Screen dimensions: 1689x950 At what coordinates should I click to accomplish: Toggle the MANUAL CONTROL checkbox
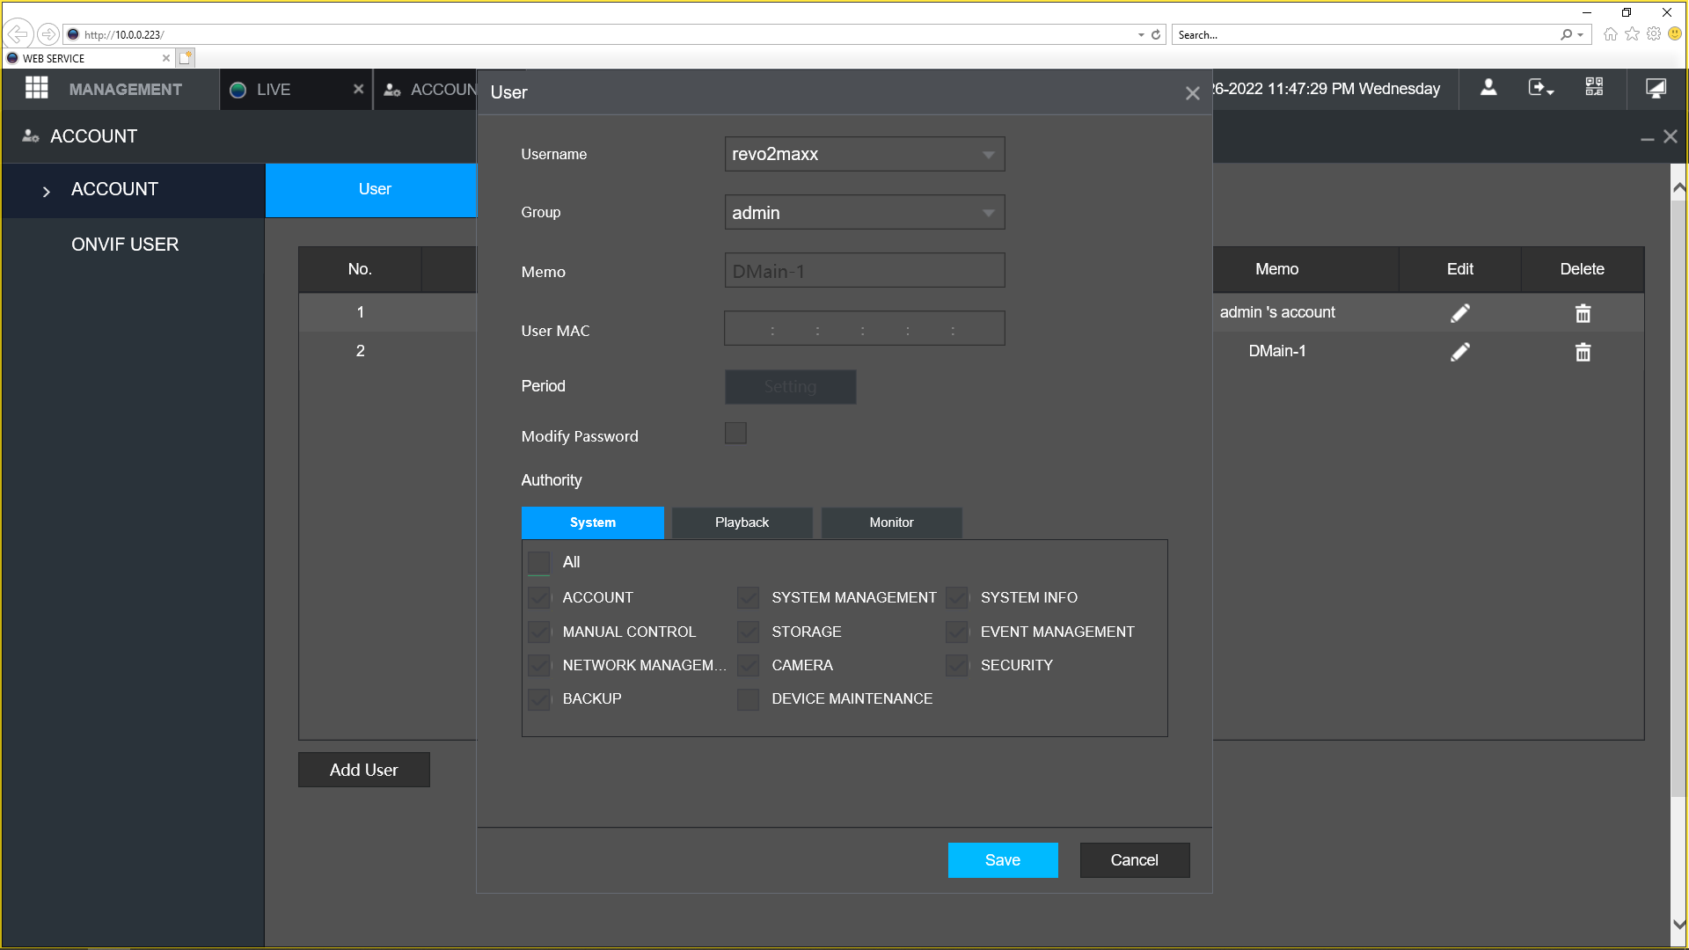[x=538, y=632]
